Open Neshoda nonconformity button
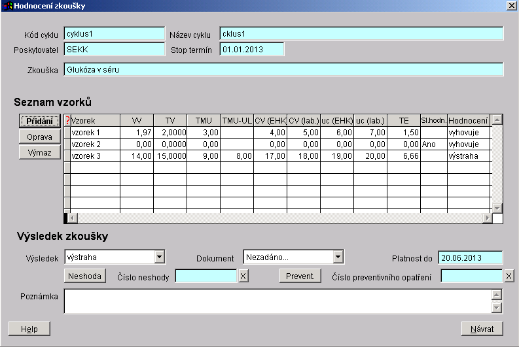The height and width of the screenshot is (347, 519). (x=85, y=276)
